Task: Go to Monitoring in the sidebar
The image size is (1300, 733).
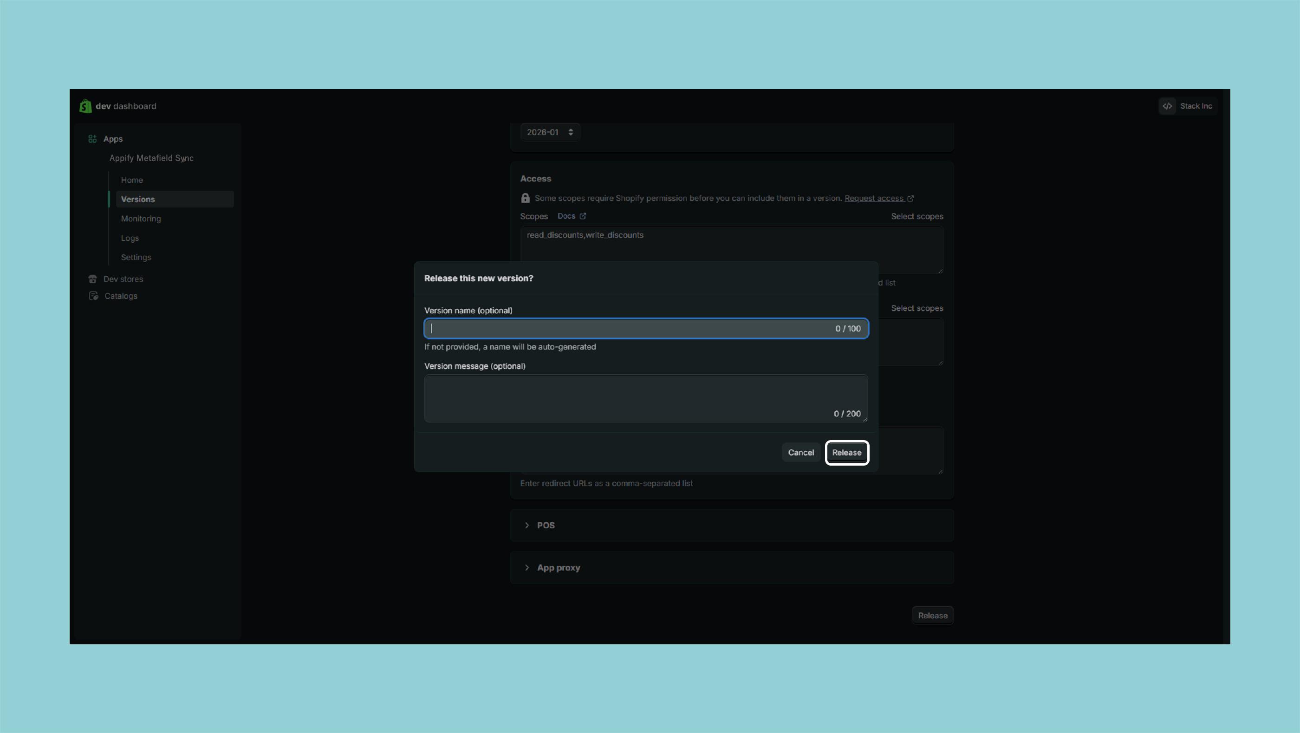Action: click(x=141, y=219)
